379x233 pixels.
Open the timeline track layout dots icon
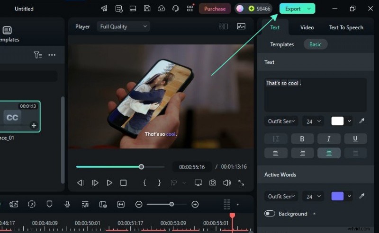[x=227, y=204]
